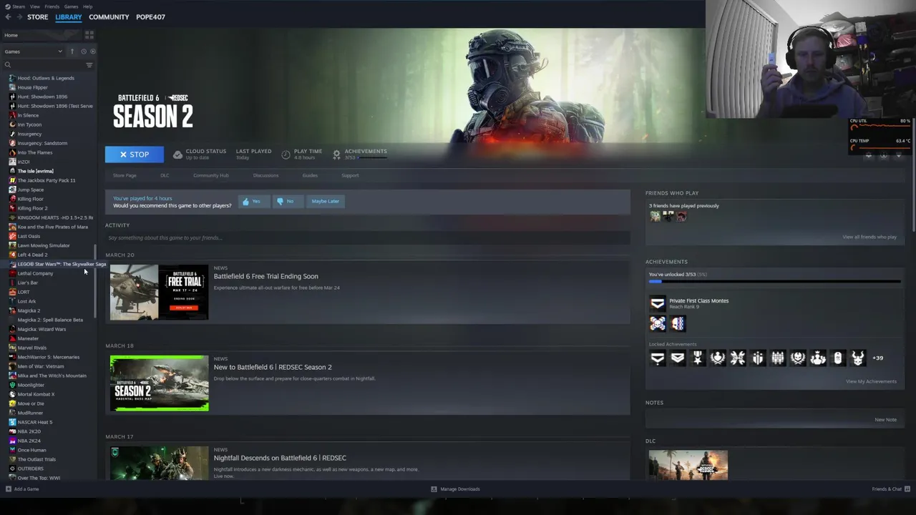This screenshot has height=515, width=916.
Task: Click the dog tag locked achievement
Action: coord(837,358)
